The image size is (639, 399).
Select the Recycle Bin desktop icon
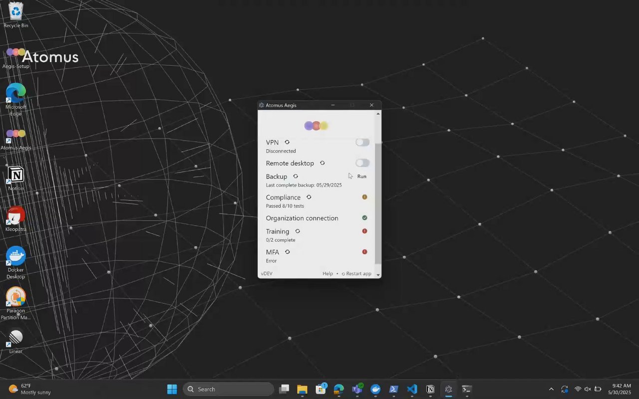point(16,15)
